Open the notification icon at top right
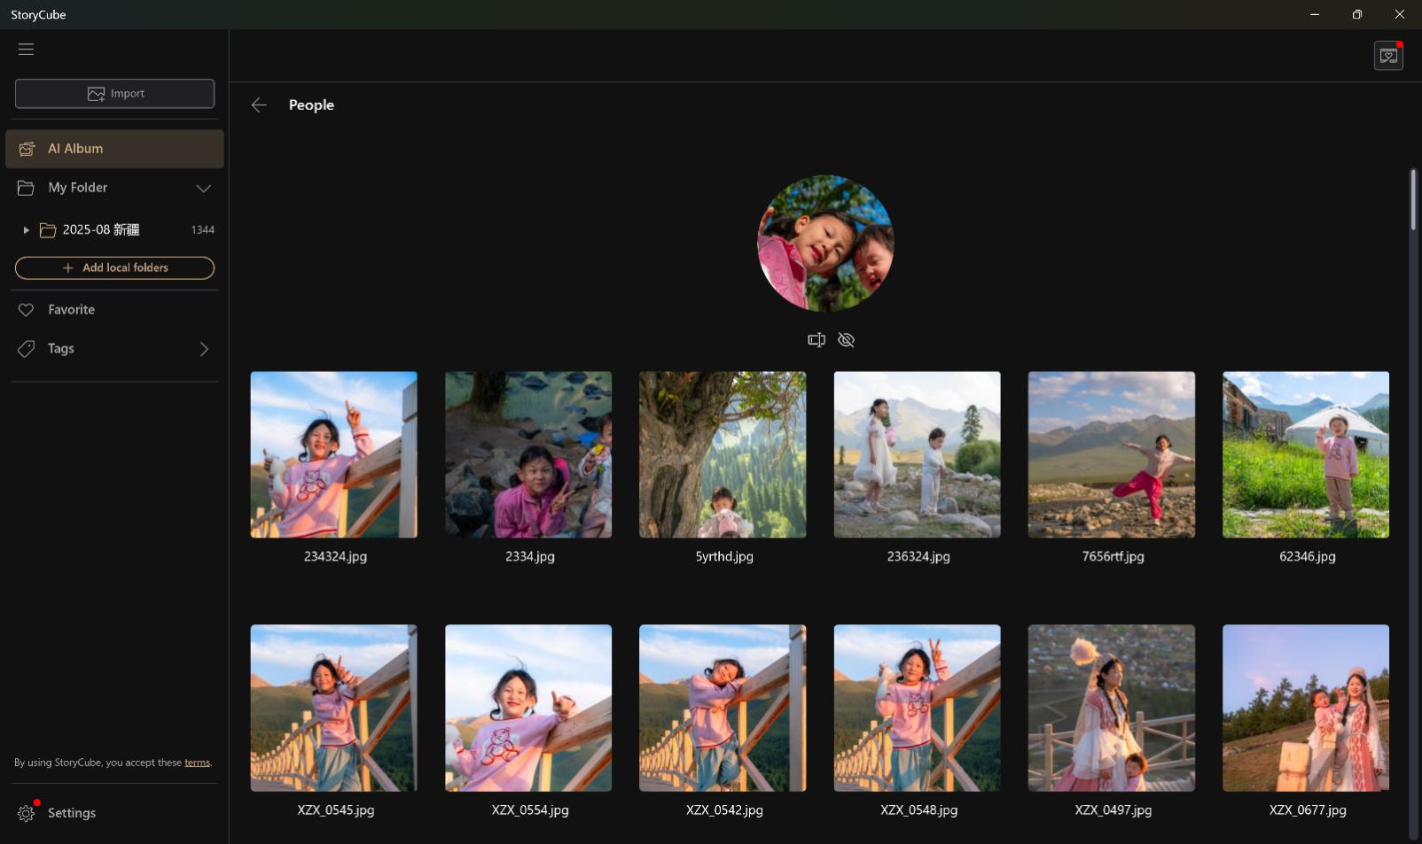This screenshot has width=1422, height=844. (1387, 56)
